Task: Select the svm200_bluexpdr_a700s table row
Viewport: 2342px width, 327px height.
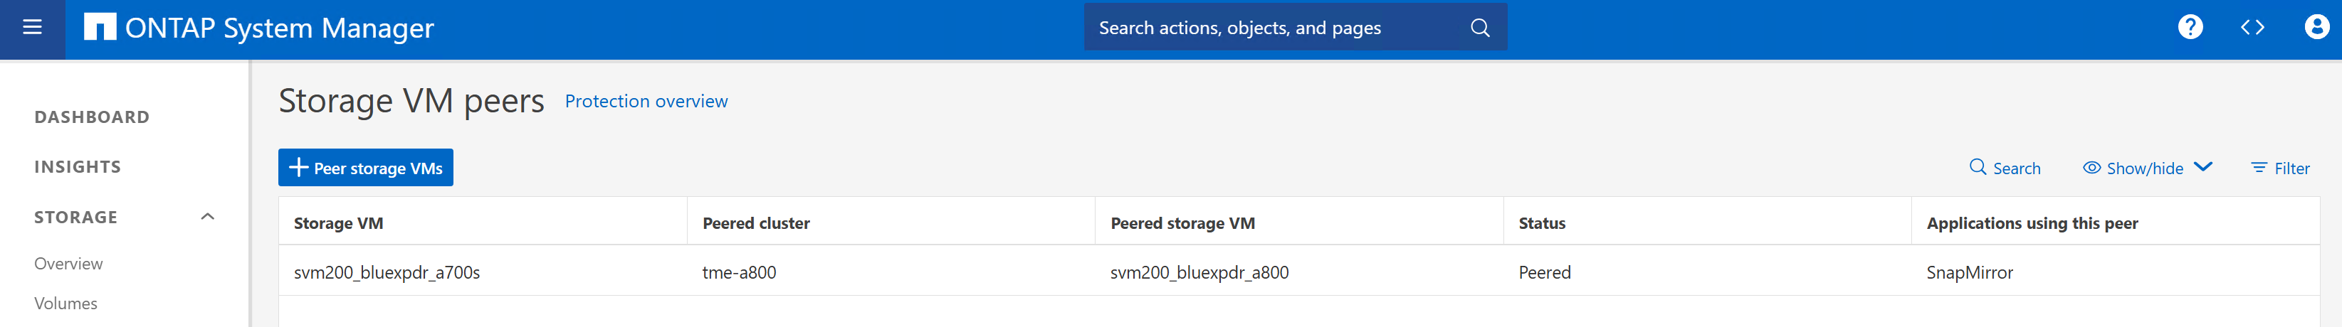Action: (x=387, y=272)
